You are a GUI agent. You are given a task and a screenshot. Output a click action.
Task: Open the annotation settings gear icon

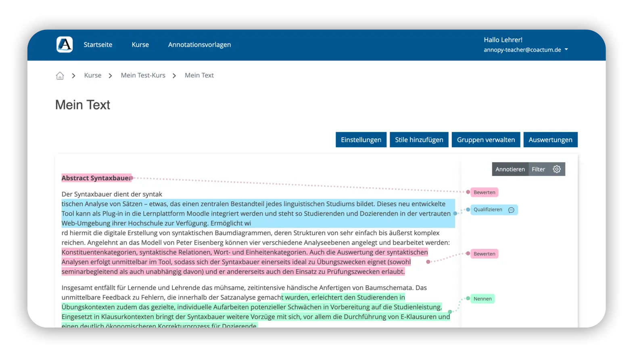pyautogui.click(x=557, y=169)
